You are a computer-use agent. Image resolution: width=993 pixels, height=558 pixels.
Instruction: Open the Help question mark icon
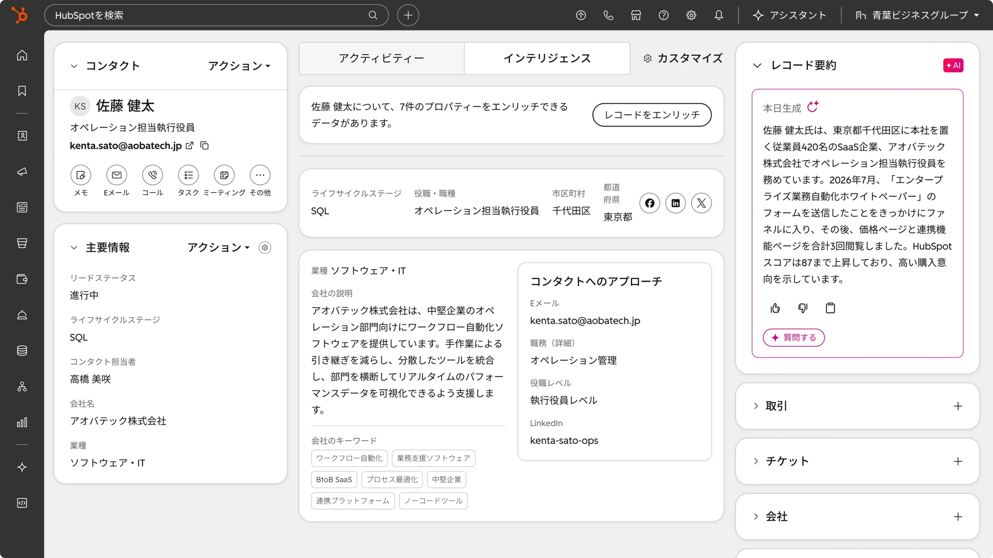(x=664, y=15)
